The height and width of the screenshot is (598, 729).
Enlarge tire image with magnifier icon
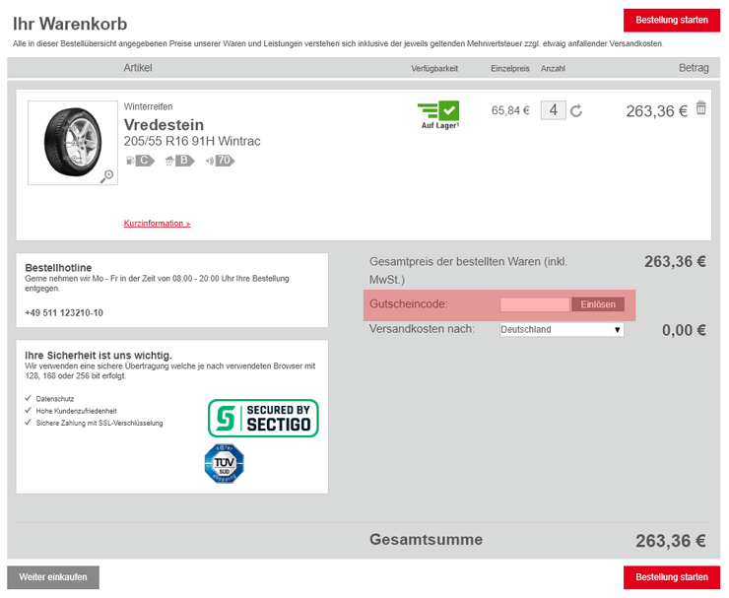click(x=107, y=176)
